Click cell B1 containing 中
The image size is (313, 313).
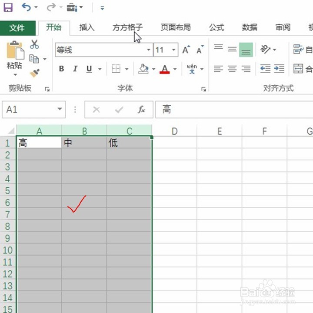tap(84, 143)
